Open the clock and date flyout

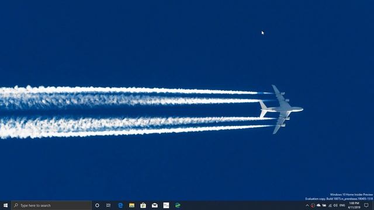(354, 205)
